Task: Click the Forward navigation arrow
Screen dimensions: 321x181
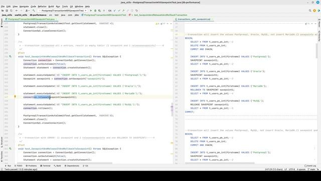Action: pos(21,11)
